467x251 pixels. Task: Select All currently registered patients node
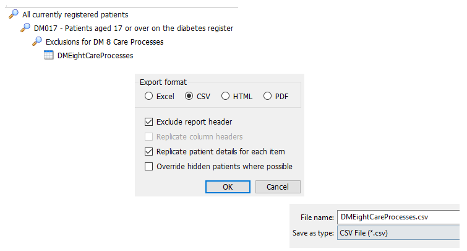[x=75, y=14]
